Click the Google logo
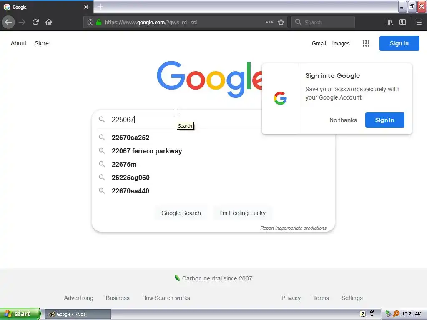The image size is (427, 320). pyautogui.click(x=209, y=79)
